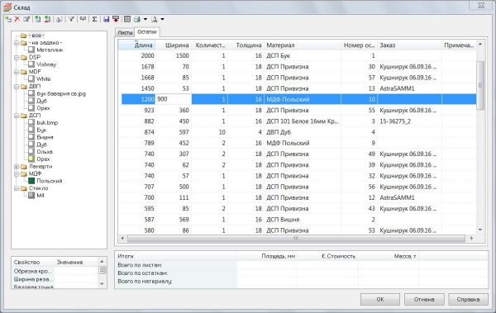
Task: Click the width input field showing 900
Action: click(174, 99)
